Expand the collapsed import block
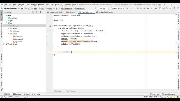 click(62, 20)
